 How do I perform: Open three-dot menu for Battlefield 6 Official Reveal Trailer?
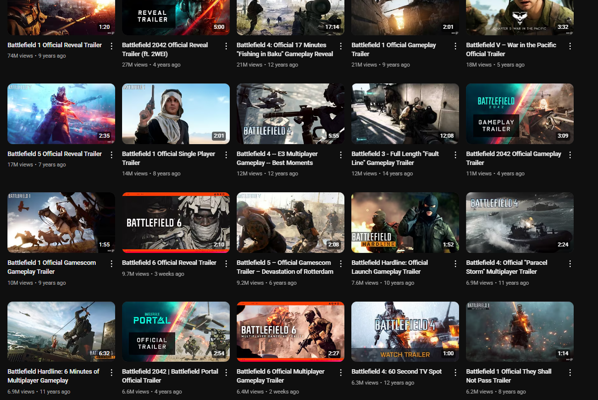226,263
